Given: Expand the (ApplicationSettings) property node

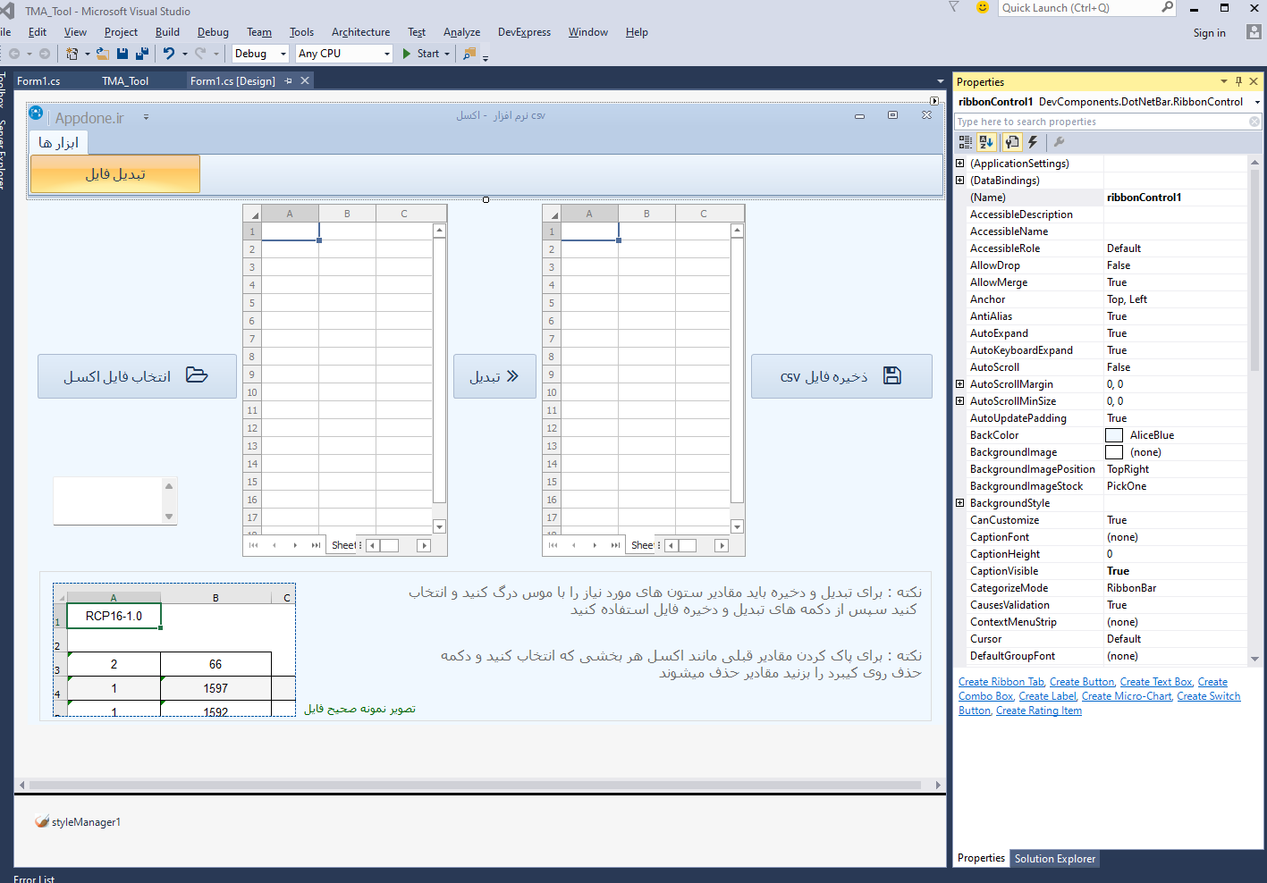Looking at the screenshot, I should pyautogui.click(x=960, y=164).
